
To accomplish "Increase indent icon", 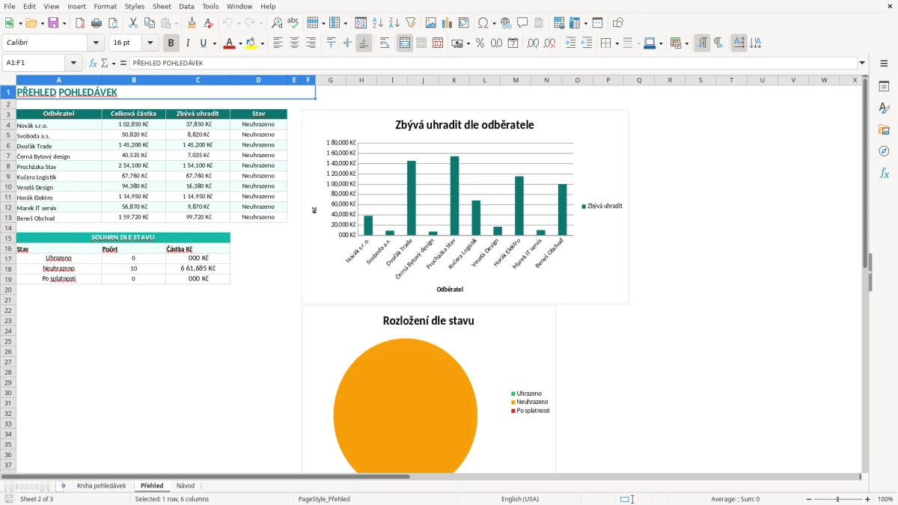I will click(570, 43).
